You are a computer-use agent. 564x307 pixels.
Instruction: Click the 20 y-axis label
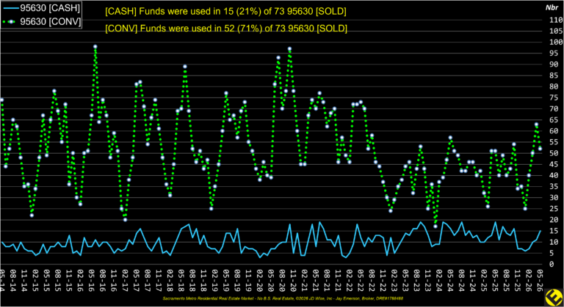[x=554, y=220]
